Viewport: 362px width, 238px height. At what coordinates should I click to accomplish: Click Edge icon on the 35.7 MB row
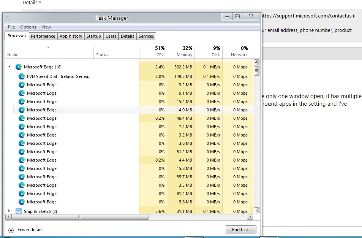tap(22, 177)
